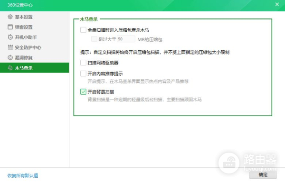Click the circular icon beside 漏洞修复

pos(10,58)
